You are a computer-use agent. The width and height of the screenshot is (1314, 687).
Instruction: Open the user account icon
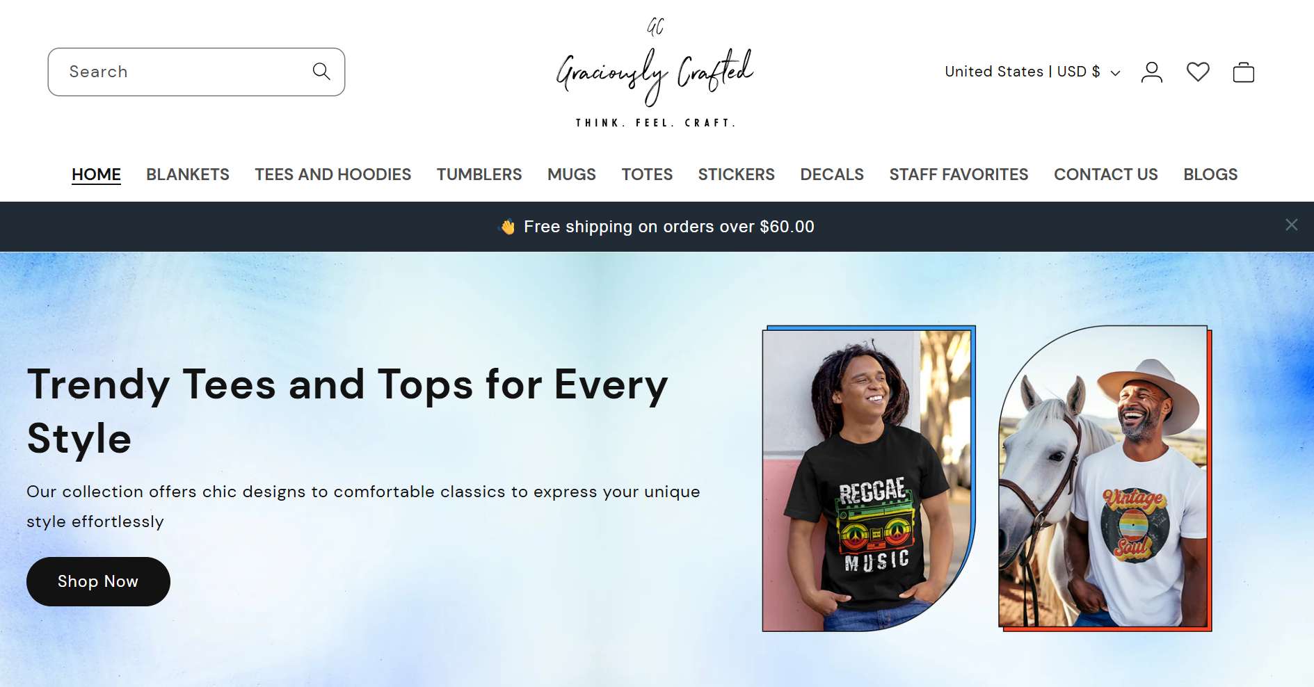(1152, 72)
